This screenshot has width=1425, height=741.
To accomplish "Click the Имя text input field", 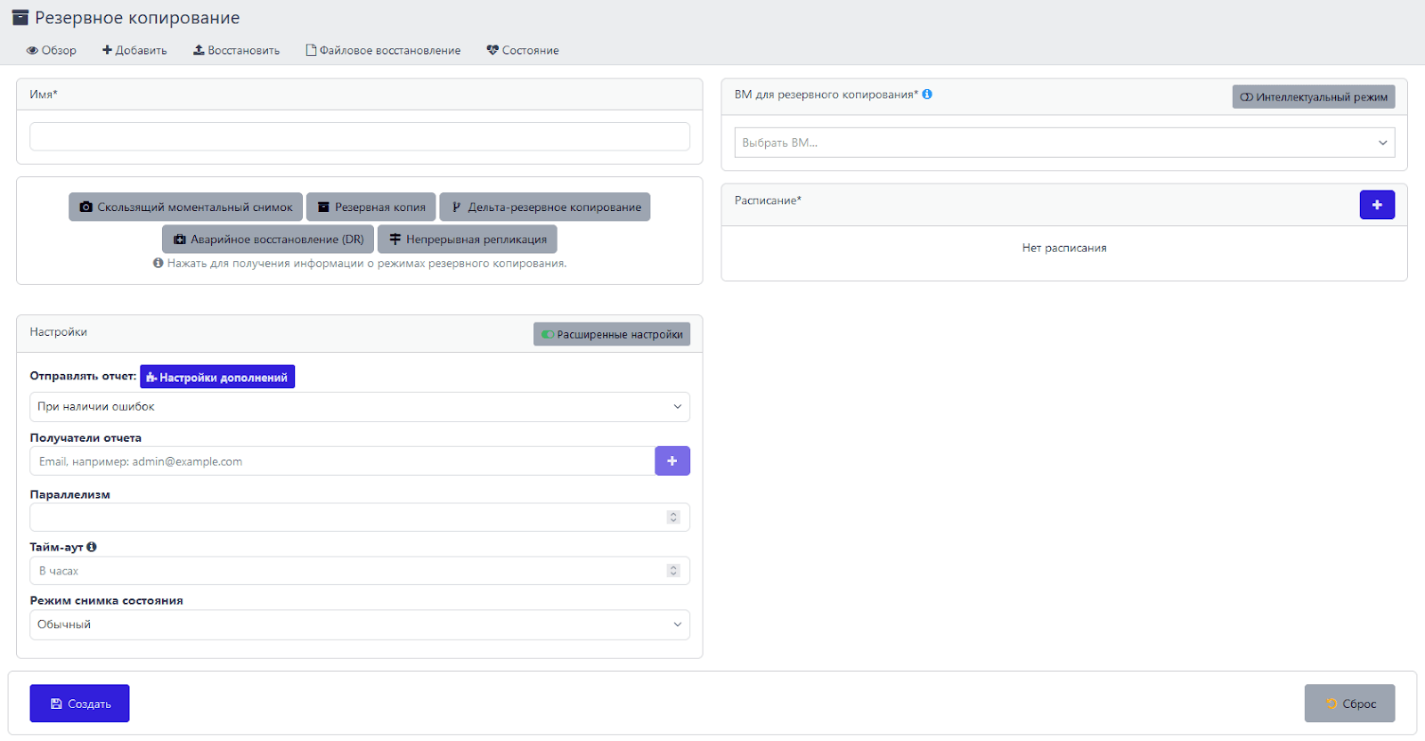I will point(359,137).
